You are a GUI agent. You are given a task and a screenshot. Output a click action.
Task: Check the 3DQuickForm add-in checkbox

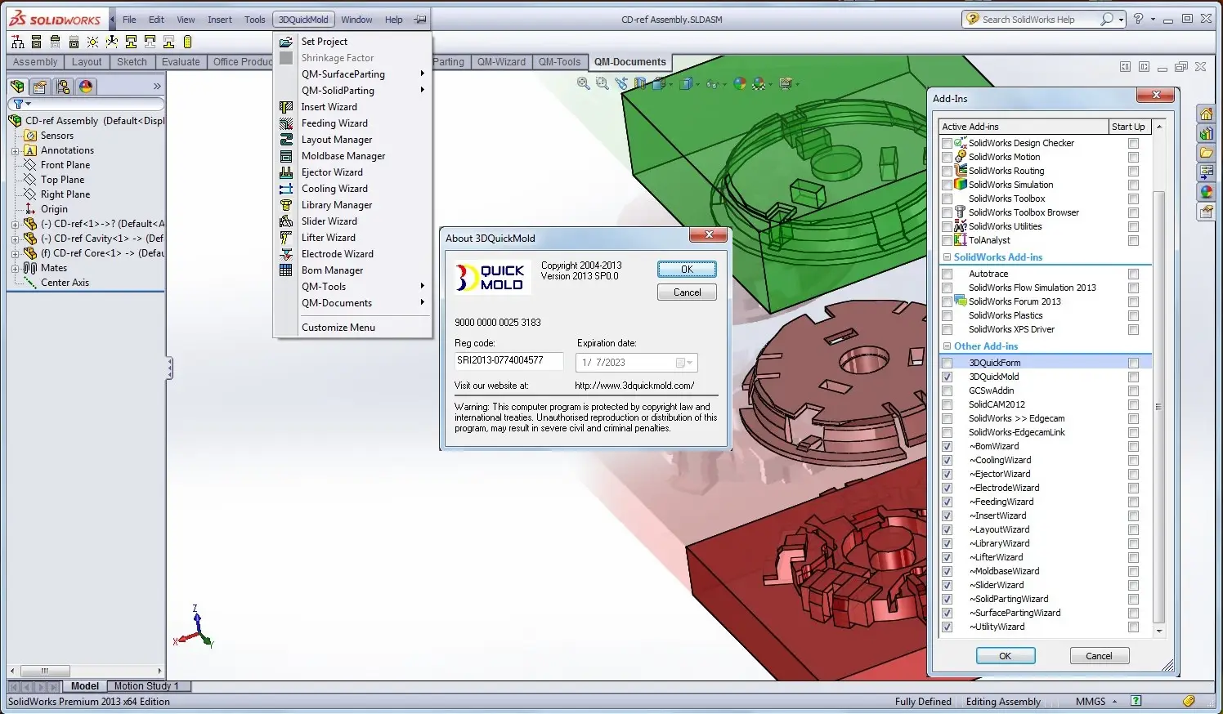click(947, 363)
